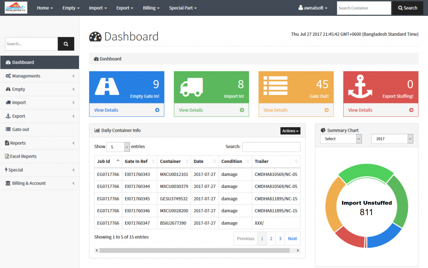Click the lightning bolt icon beside Special
The image size is (428, 268).
point(6,170)
